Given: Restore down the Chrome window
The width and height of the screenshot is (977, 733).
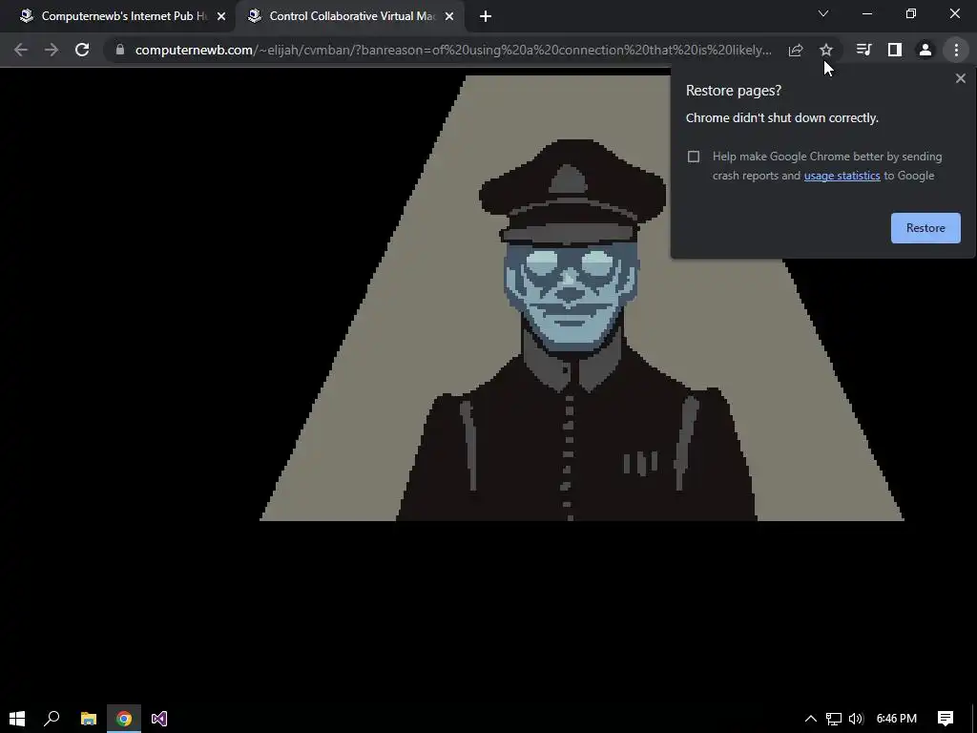Looking at the screenshot, I should click(911, 13).
